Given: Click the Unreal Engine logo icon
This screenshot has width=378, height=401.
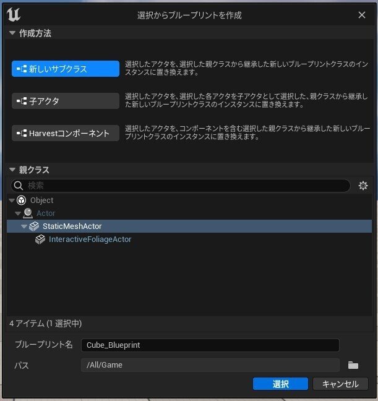Looking at the screenshot, I should coord(14,15).
